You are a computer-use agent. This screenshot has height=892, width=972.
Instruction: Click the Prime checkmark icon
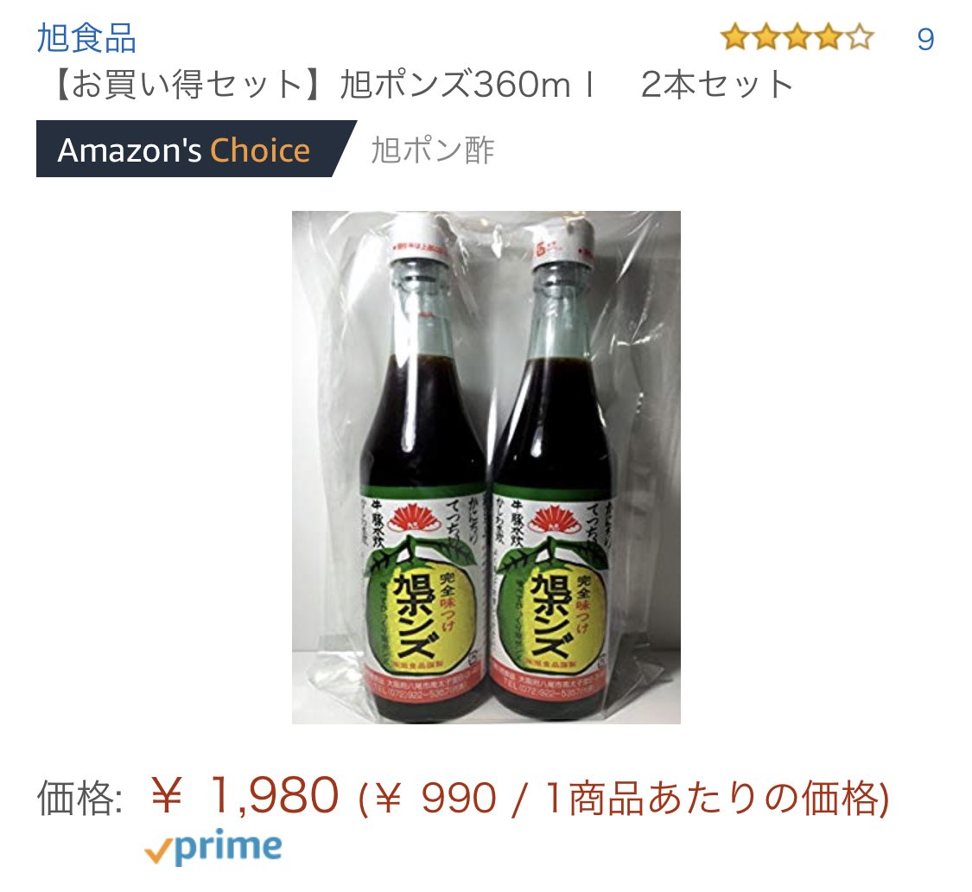[x=157, y=853]
